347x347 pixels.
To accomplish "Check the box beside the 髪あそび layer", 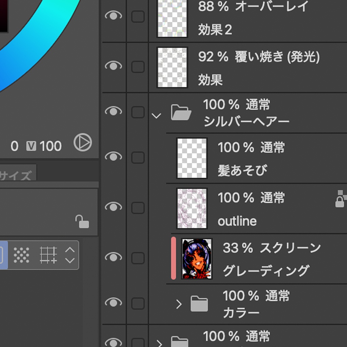I will [x=138, y=158].
